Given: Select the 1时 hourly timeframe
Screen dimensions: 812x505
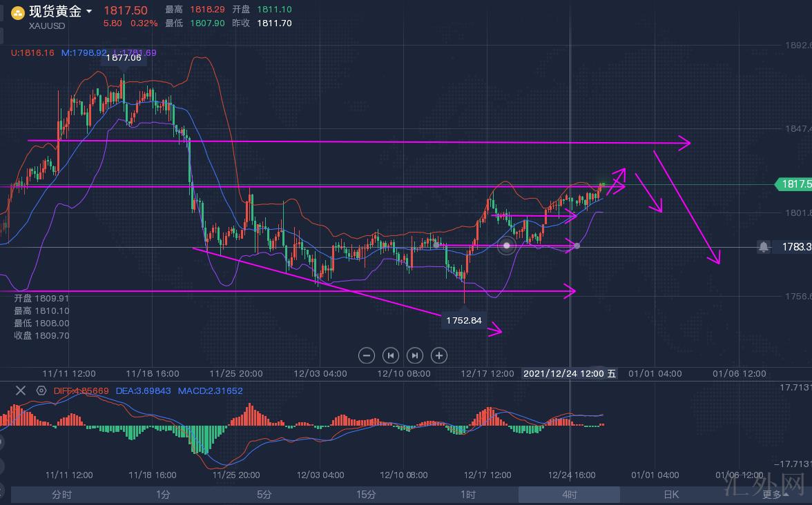Looking at the screenshot, I should [467, 495].
